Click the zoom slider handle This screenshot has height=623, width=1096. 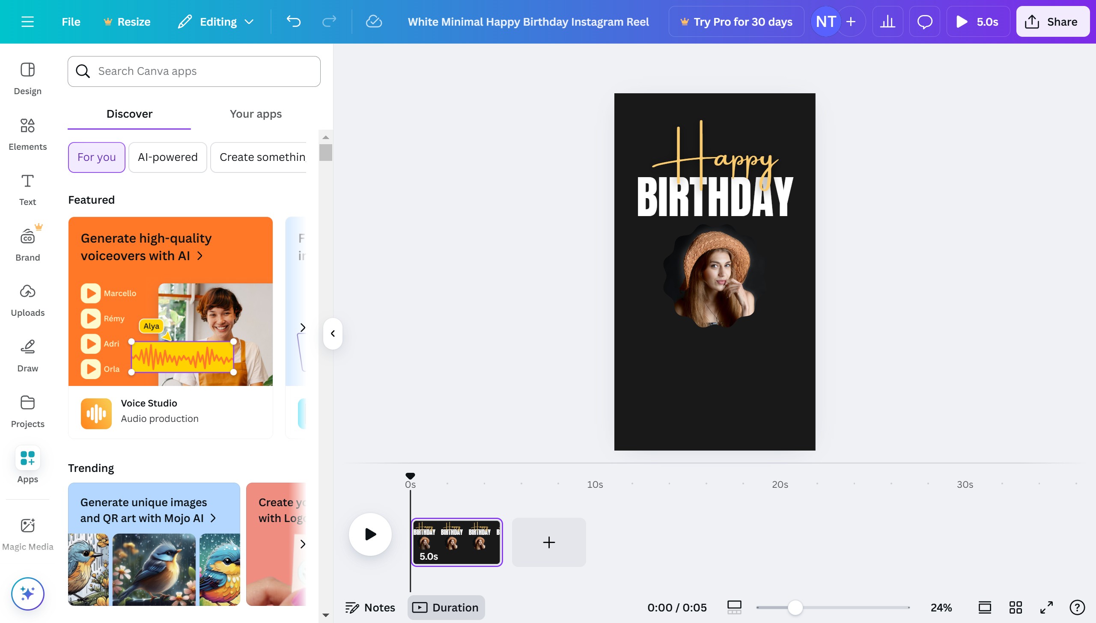click(795, 607)
